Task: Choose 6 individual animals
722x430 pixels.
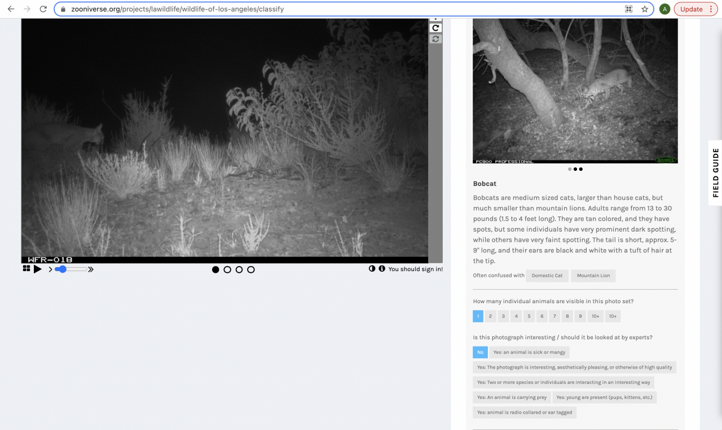Action: pyautogui.click(x=542, y=316)
